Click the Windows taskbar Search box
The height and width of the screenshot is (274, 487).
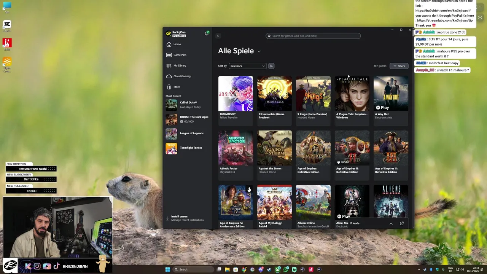click(193, 269)
